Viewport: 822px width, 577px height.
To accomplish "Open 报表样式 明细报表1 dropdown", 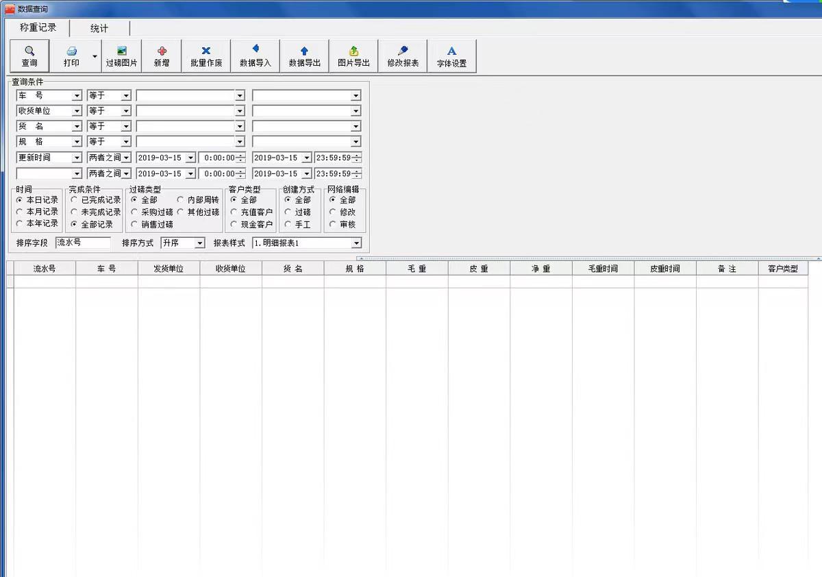I will coord(356,243).
